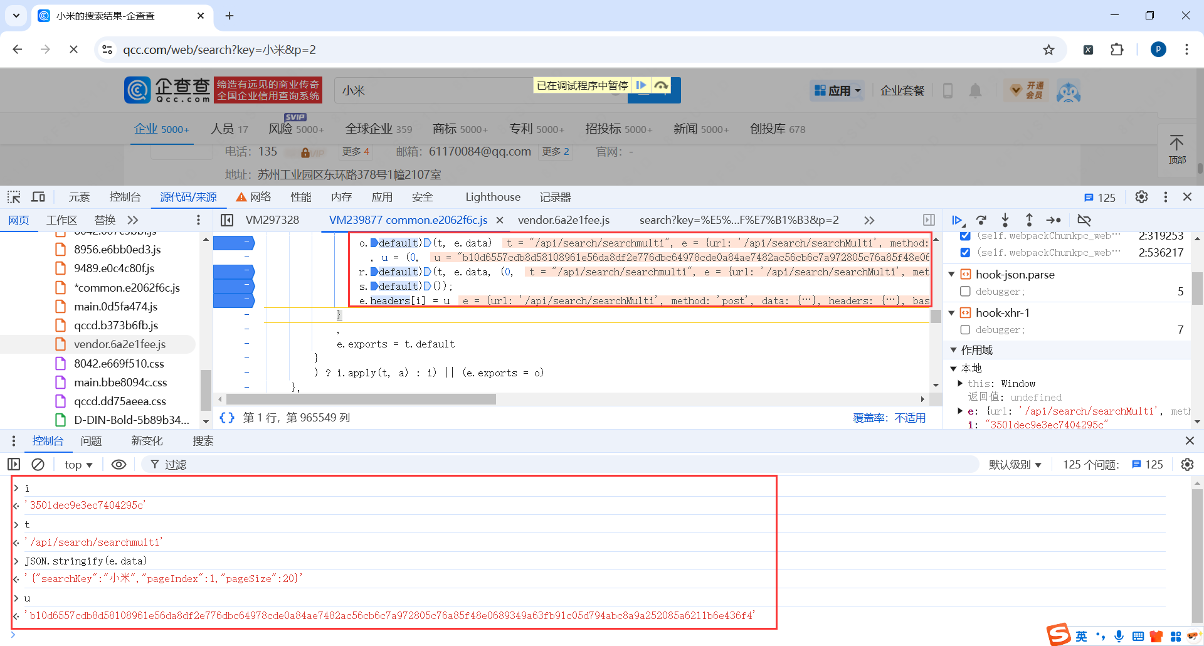Image resolution: width=1204 pixels, height=646 pixels.
Task: Click the inspect element picker icon
Action: 14,197
